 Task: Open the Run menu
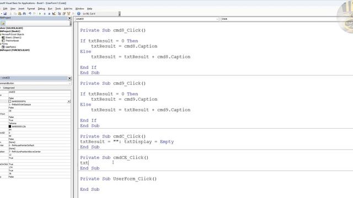point(50,9)
